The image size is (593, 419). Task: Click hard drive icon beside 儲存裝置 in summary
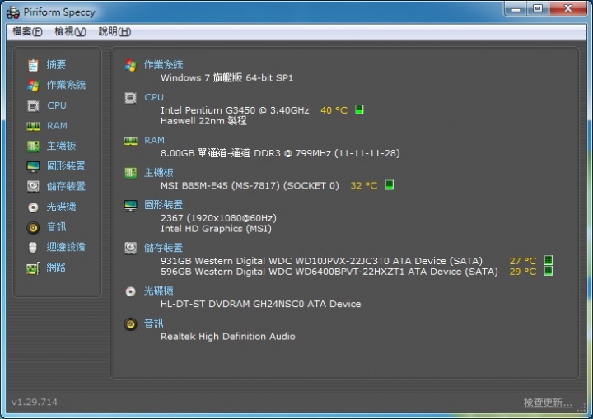point(130,249)
